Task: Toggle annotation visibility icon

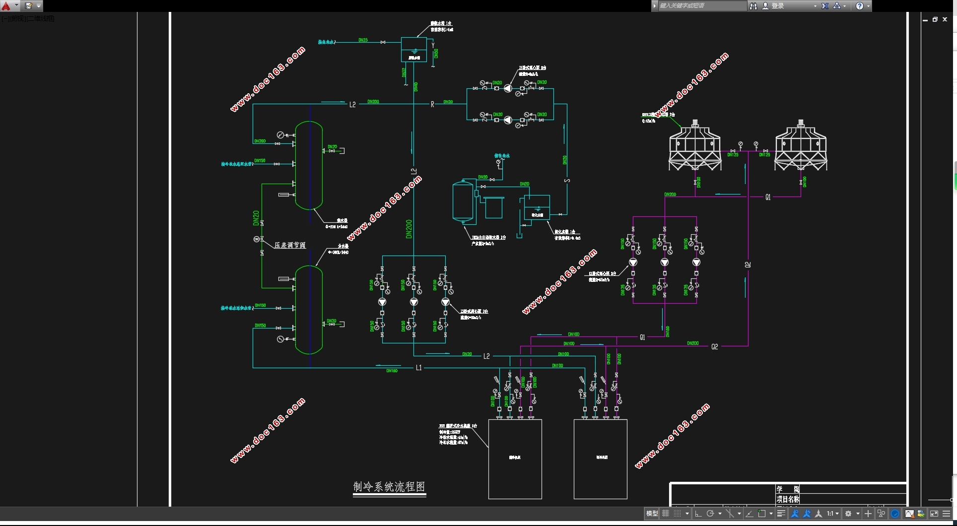Action: [795, 514]
